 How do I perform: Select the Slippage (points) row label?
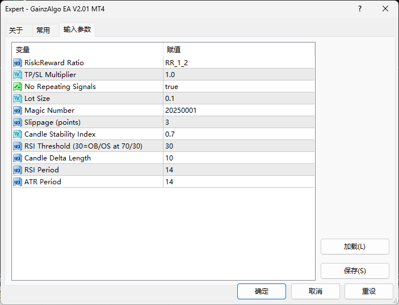click(x=52, y=122)
